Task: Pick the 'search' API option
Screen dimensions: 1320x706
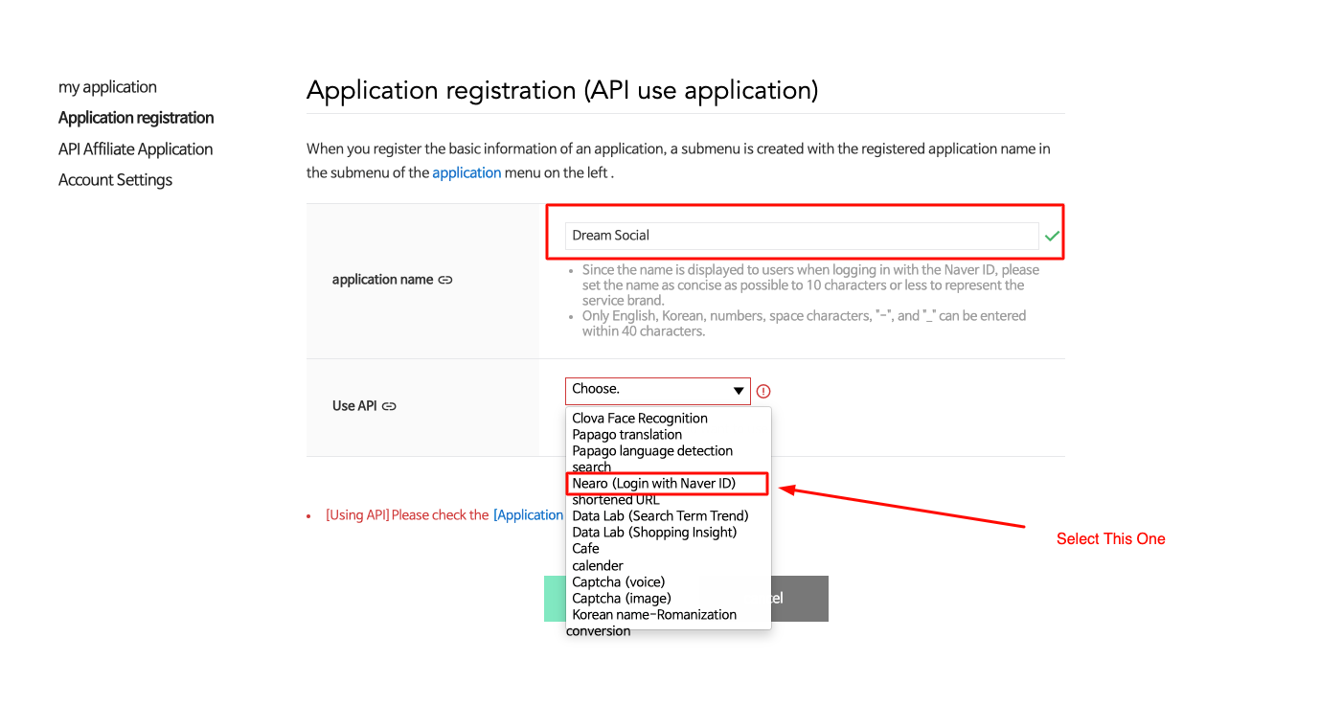Action: click(x=669, y=467)
